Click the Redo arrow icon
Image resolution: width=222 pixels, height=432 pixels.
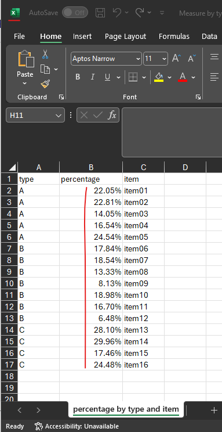pyautogui.click(x=140, y=12)
